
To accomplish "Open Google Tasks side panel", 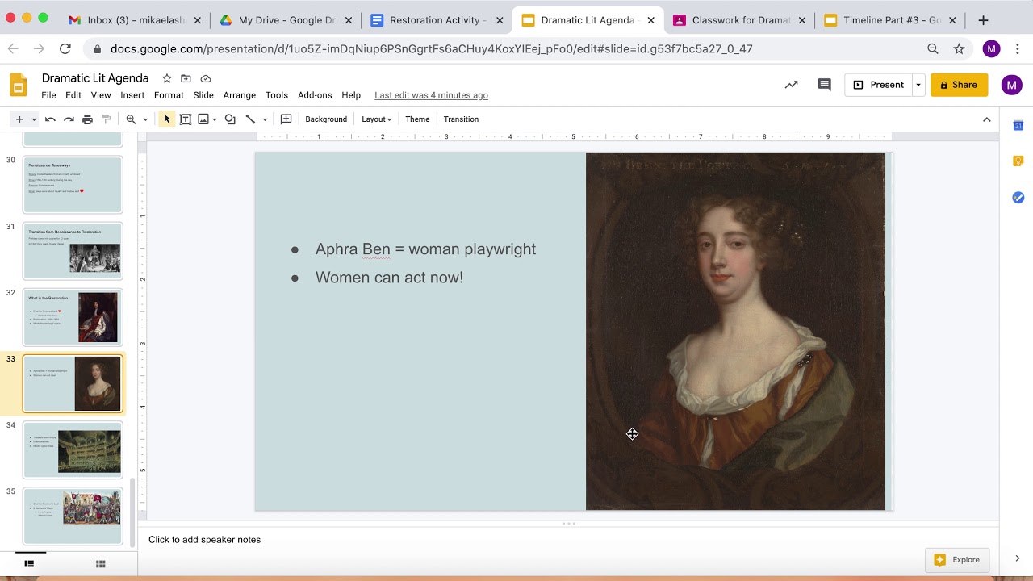I will coord(1018,198).
